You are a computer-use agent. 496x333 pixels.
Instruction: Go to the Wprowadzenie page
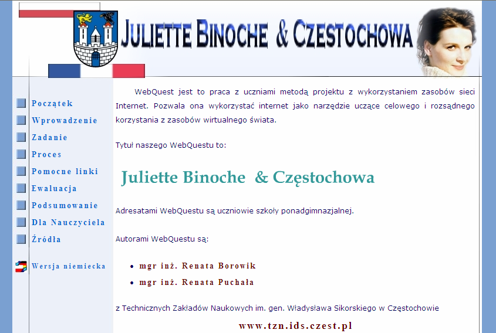[65, 121]
